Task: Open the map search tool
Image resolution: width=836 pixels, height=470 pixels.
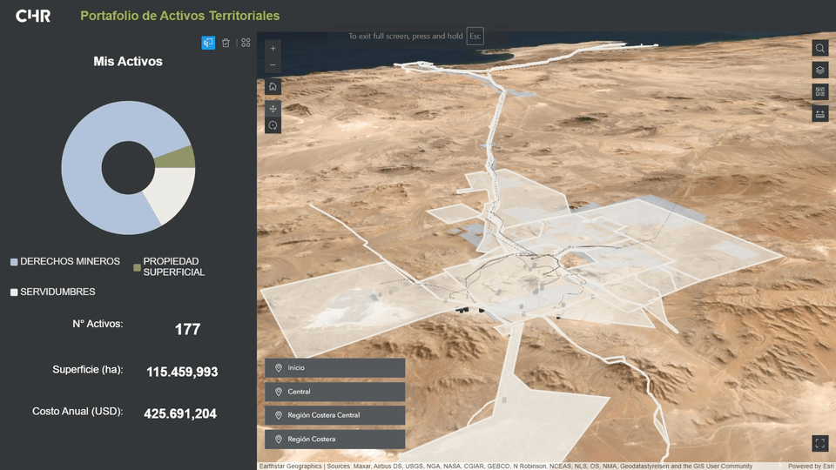Action: pos(819,48)
